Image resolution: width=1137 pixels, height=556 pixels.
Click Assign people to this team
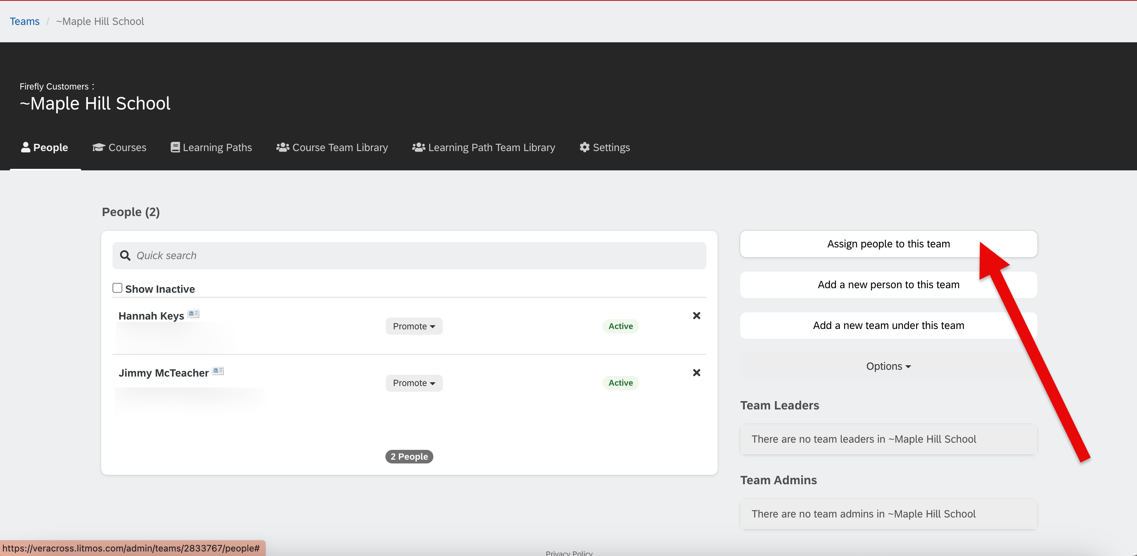point(889,244)
